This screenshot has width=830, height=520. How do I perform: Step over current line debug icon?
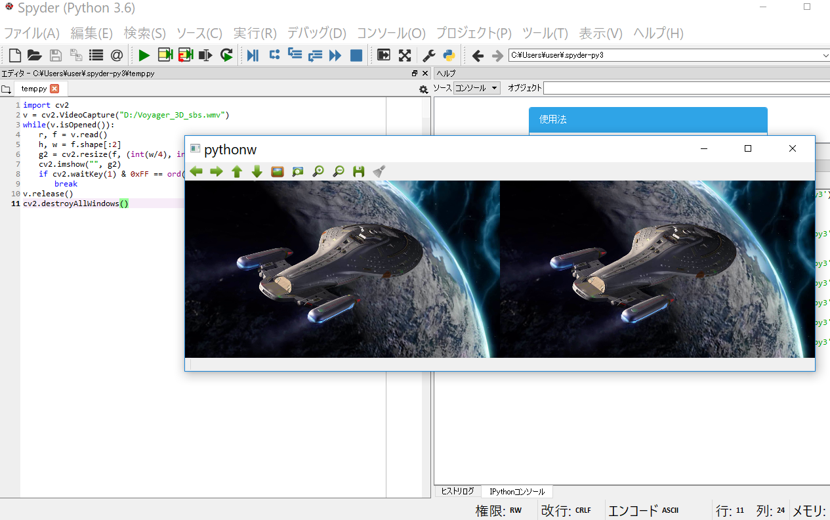click(274, 56)
